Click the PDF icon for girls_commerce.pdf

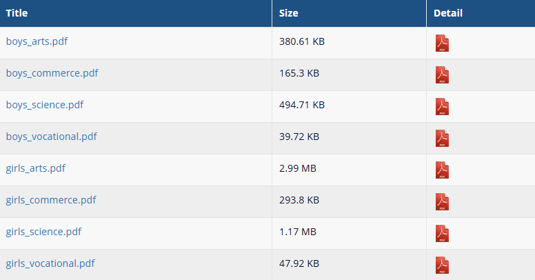coord(442,202)
